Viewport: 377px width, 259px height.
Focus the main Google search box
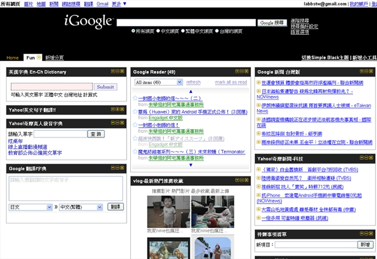click(x=186, y=22)
